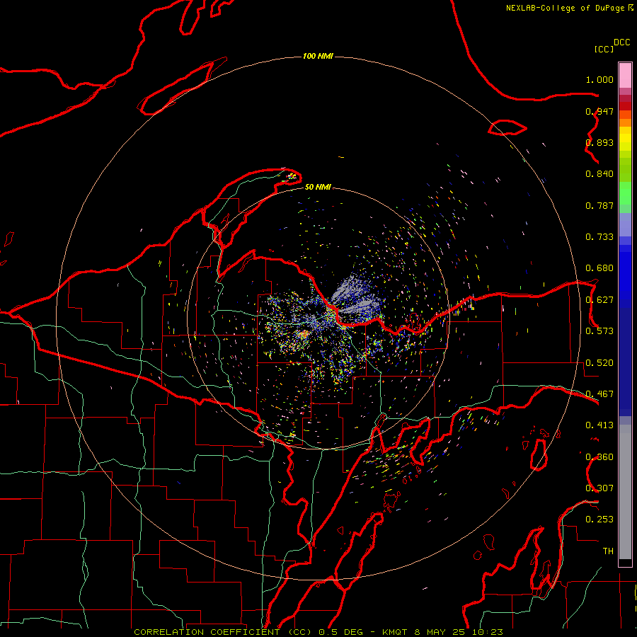Select the 0.733 scale value

coord(599,237)
